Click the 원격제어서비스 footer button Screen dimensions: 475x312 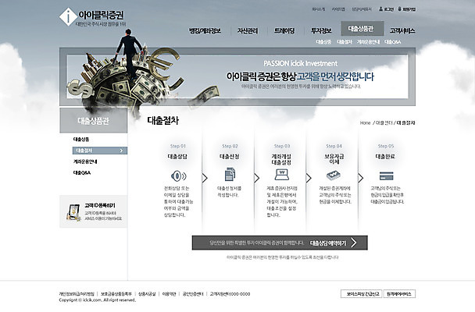399,294
